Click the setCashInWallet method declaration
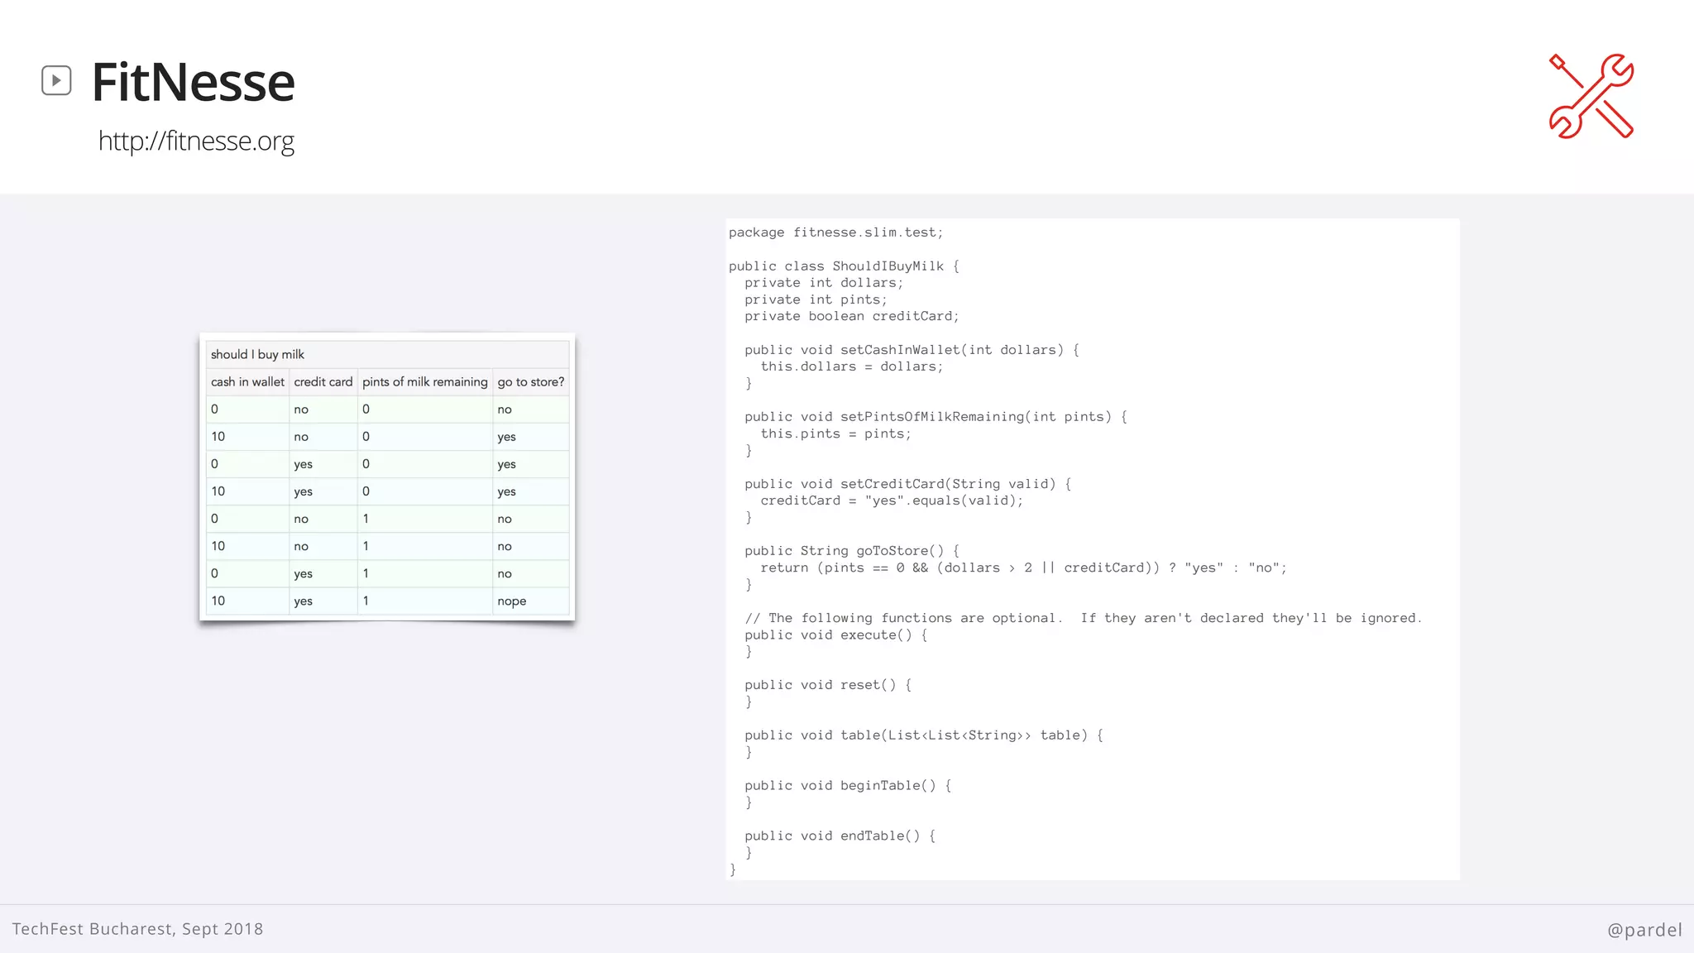 pyautogui.click(x=912, y=350)
